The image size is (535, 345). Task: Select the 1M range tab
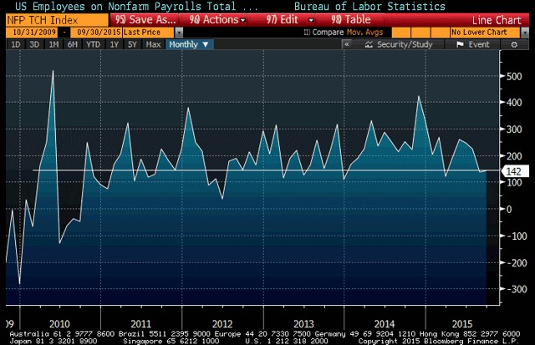(x=53, y=44)
